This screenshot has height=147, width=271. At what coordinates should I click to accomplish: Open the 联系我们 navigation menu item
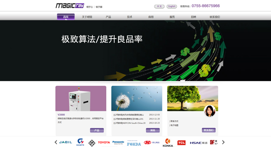coord(215,17)
